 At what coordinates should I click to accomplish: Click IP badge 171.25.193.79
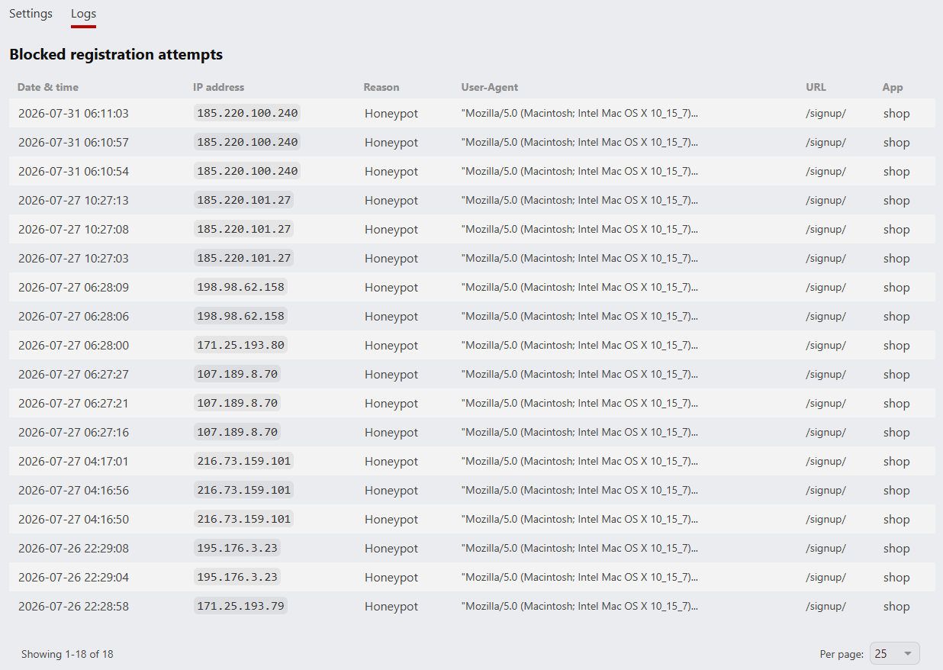(240, 606)
